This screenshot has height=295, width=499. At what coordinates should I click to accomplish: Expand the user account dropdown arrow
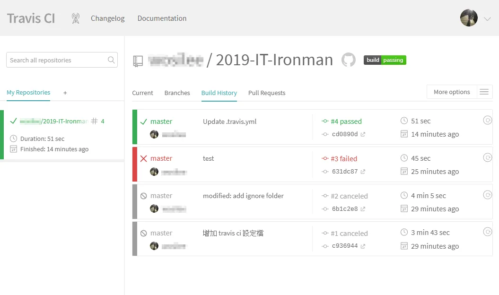tap(488, 19)
